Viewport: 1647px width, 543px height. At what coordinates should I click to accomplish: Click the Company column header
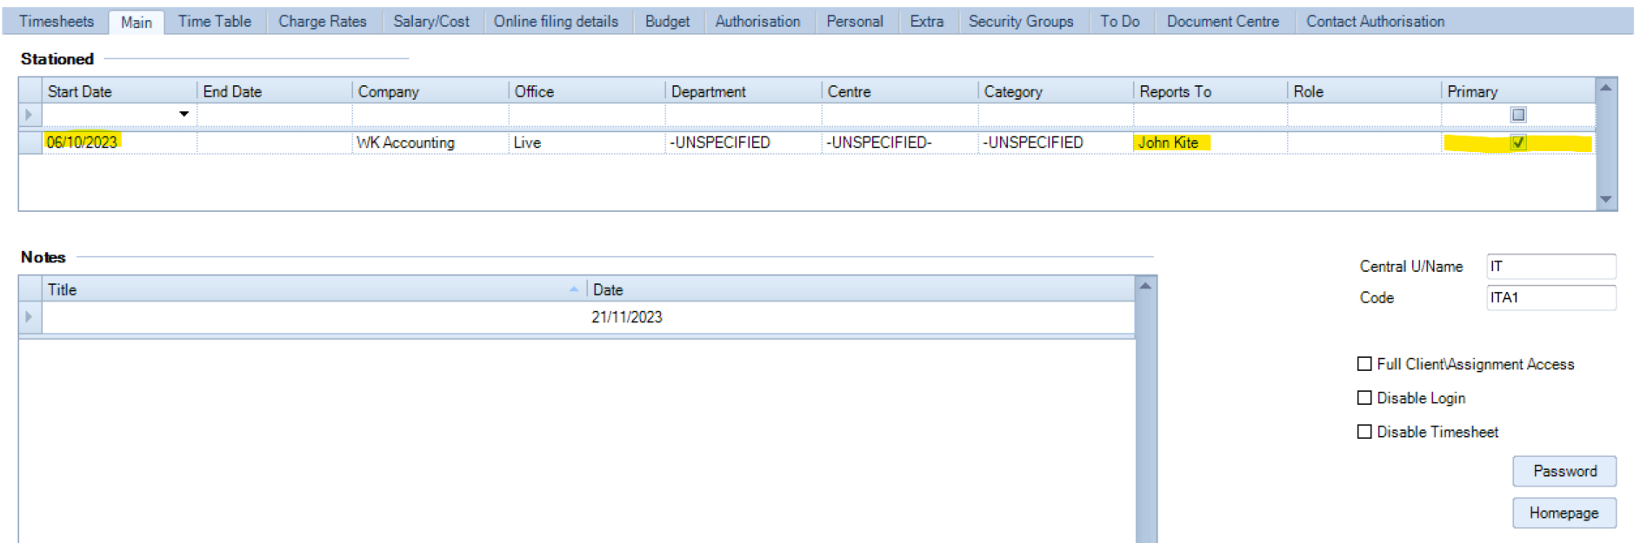430,91
